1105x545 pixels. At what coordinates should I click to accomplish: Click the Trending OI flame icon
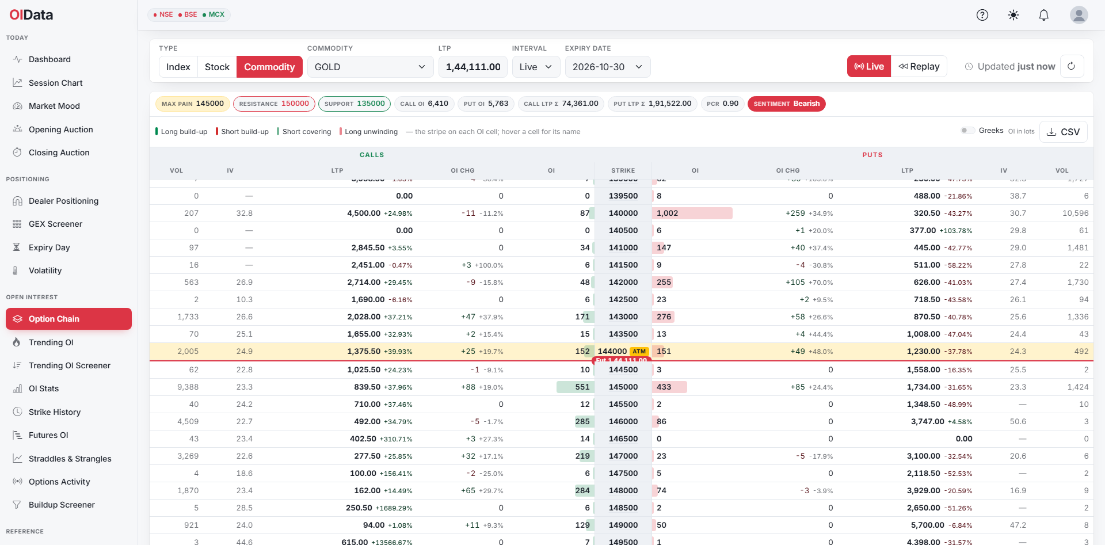(x=17, y=342)
